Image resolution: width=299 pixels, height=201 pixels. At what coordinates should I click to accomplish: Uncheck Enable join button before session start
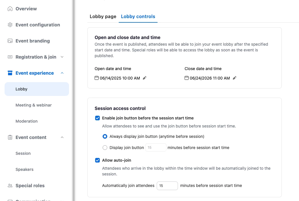97,118
